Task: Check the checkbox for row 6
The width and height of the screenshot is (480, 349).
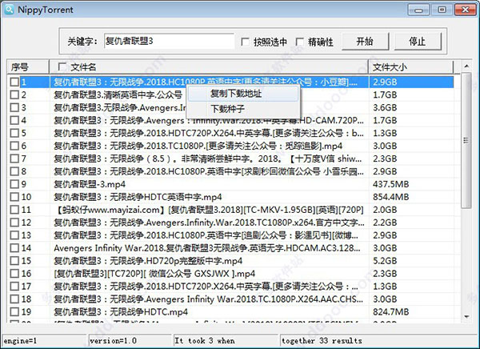Action: (14, 146)
